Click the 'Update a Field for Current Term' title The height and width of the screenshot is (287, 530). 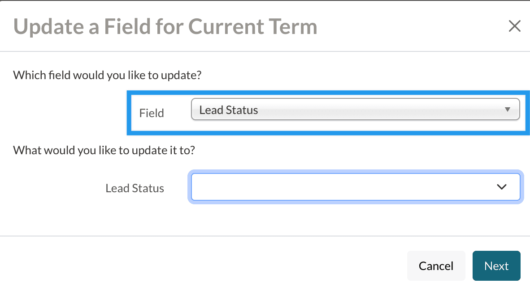(165, 27)
